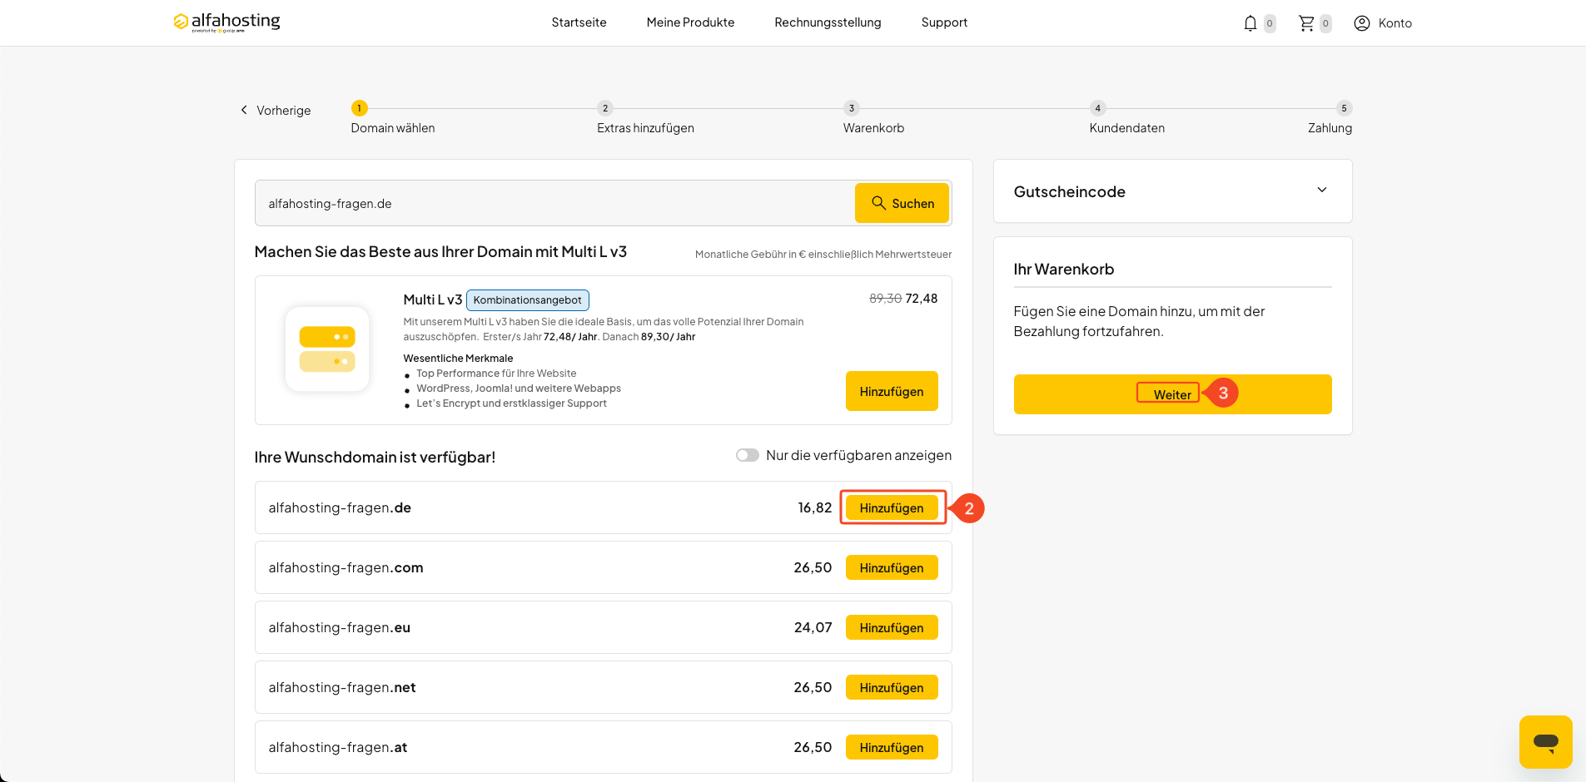Image resolution: width=1586 pixels, height=782 pixels.
Task: Click the alfahosting-fragen.at domain name
Action: pyautogui.click(x=337, y=747)
